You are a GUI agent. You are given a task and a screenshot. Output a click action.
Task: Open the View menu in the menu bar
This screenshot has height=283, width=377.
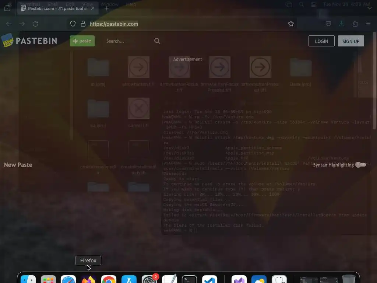(88, 4)
